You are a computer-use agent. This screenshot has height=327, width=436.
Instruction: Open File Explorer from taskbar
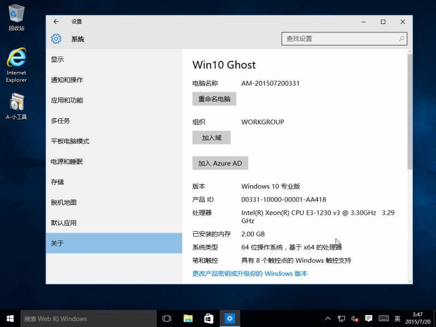(188, 319)
